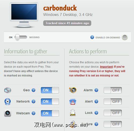Open the Geo help question mark
The height and width of the screenshot is (131, 134).
(33, 90)
